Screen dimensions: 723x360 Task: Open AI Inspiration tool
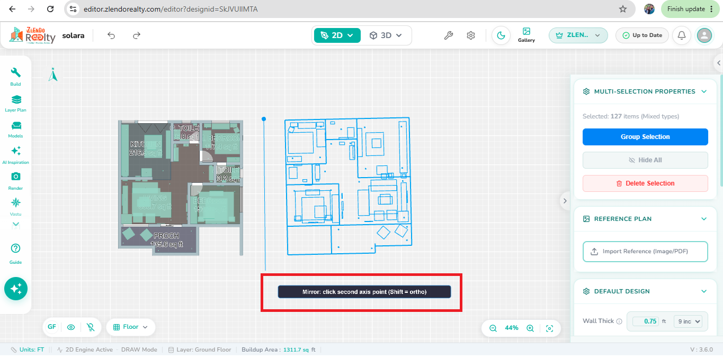coord(16,155)
